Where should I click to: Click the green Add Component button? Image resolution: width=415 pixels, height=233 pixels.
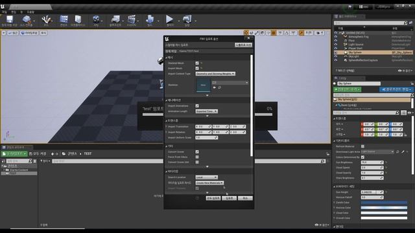coord(348,89)
